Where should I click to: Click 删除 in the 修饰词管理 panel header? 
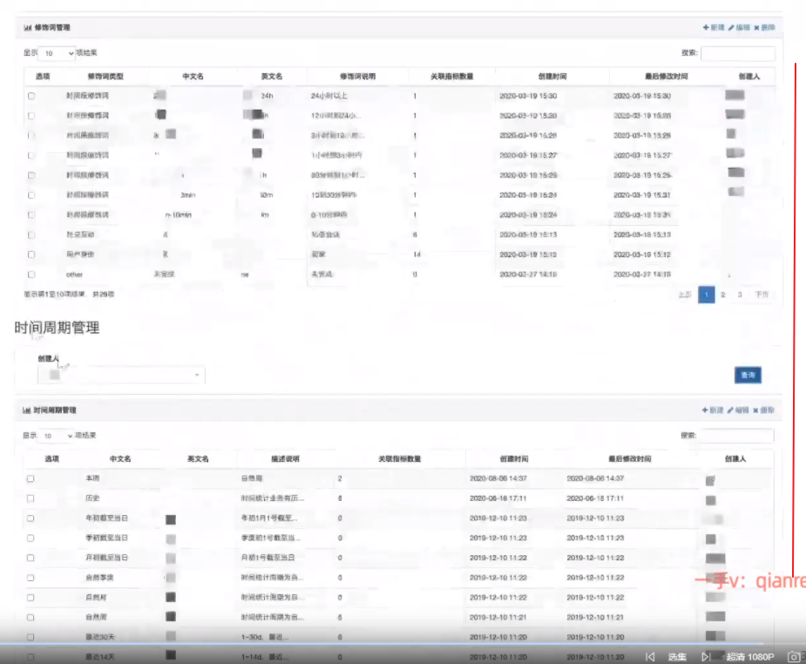764,28
